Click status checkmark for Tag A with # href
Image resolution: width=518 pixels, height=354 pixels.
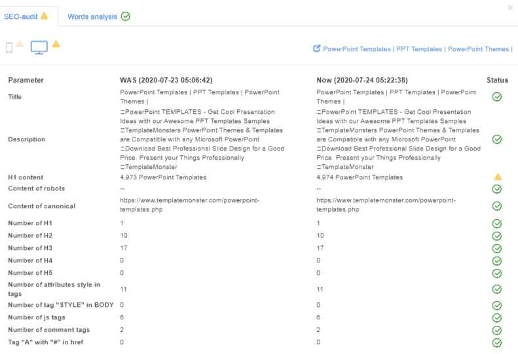(x=497, y=343)
